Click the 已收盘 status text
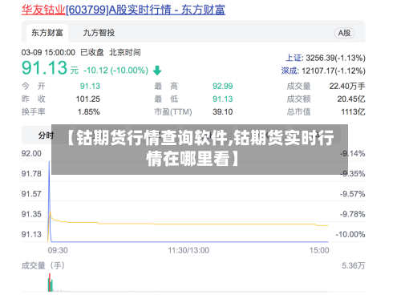 click(92, 52)
